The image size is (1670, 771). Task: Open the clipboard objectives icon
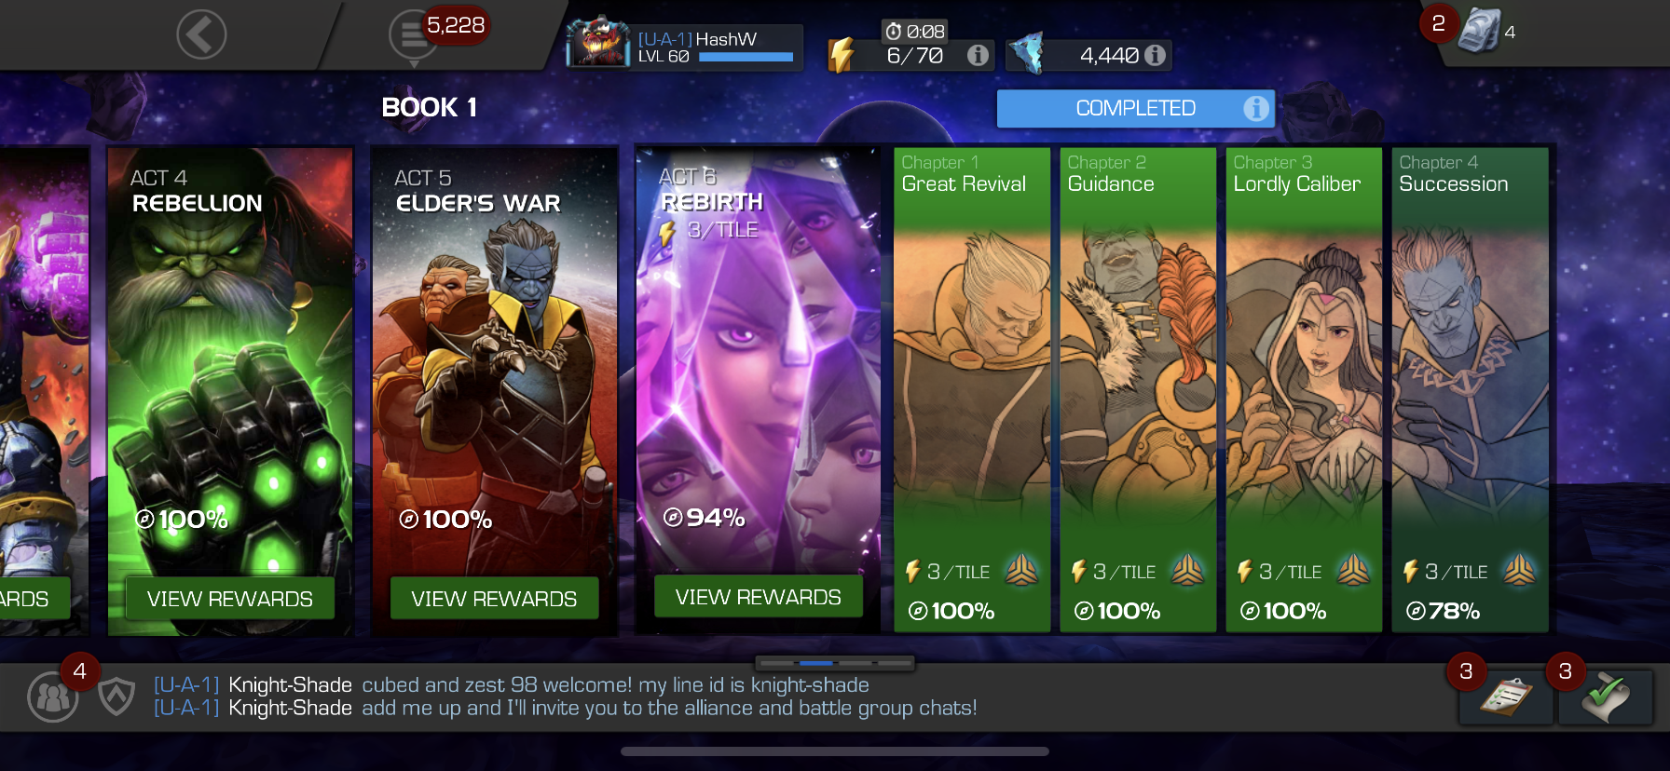point(1506,697)
